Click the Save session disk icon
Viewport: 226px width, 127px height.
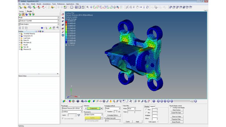pyautogui.click(x=30, y=7)
